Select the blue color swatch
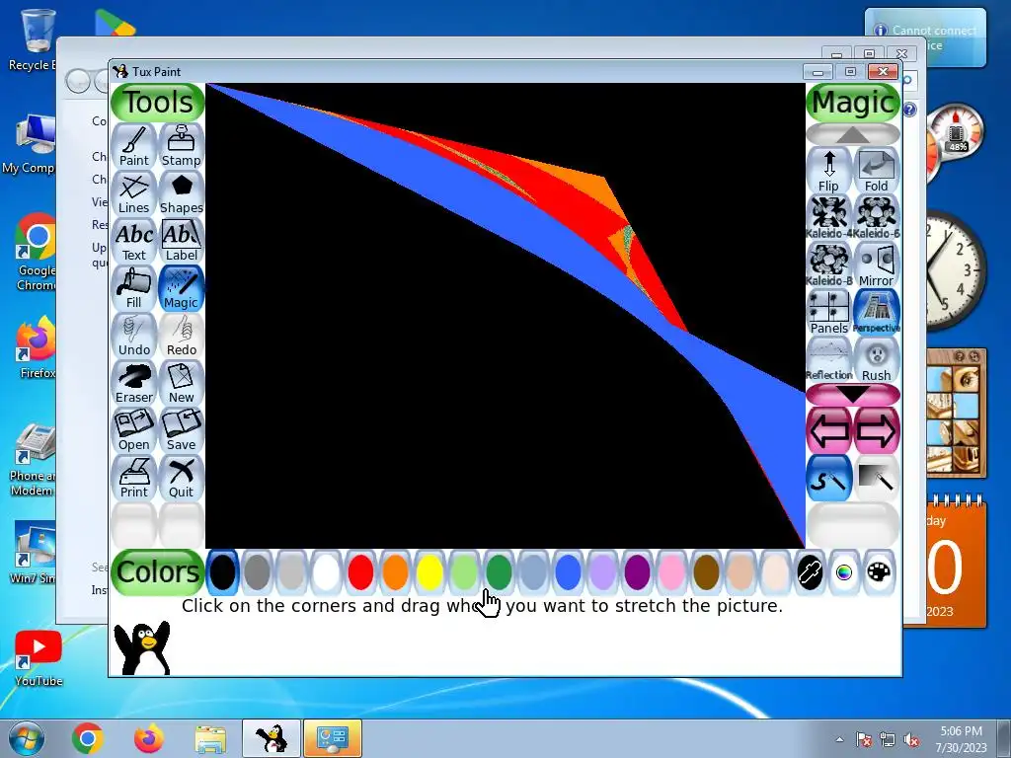This screenshot has width=1011, height=758. click(568, 572)
